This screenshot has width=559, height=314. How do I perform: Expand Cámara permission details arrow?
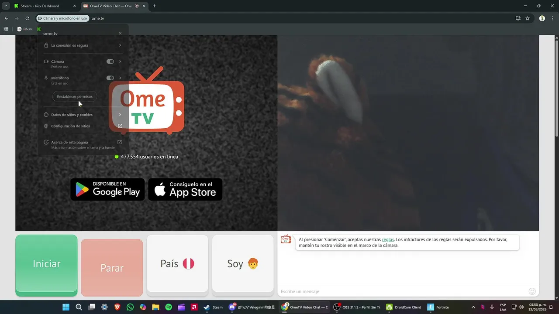[120, 61]
